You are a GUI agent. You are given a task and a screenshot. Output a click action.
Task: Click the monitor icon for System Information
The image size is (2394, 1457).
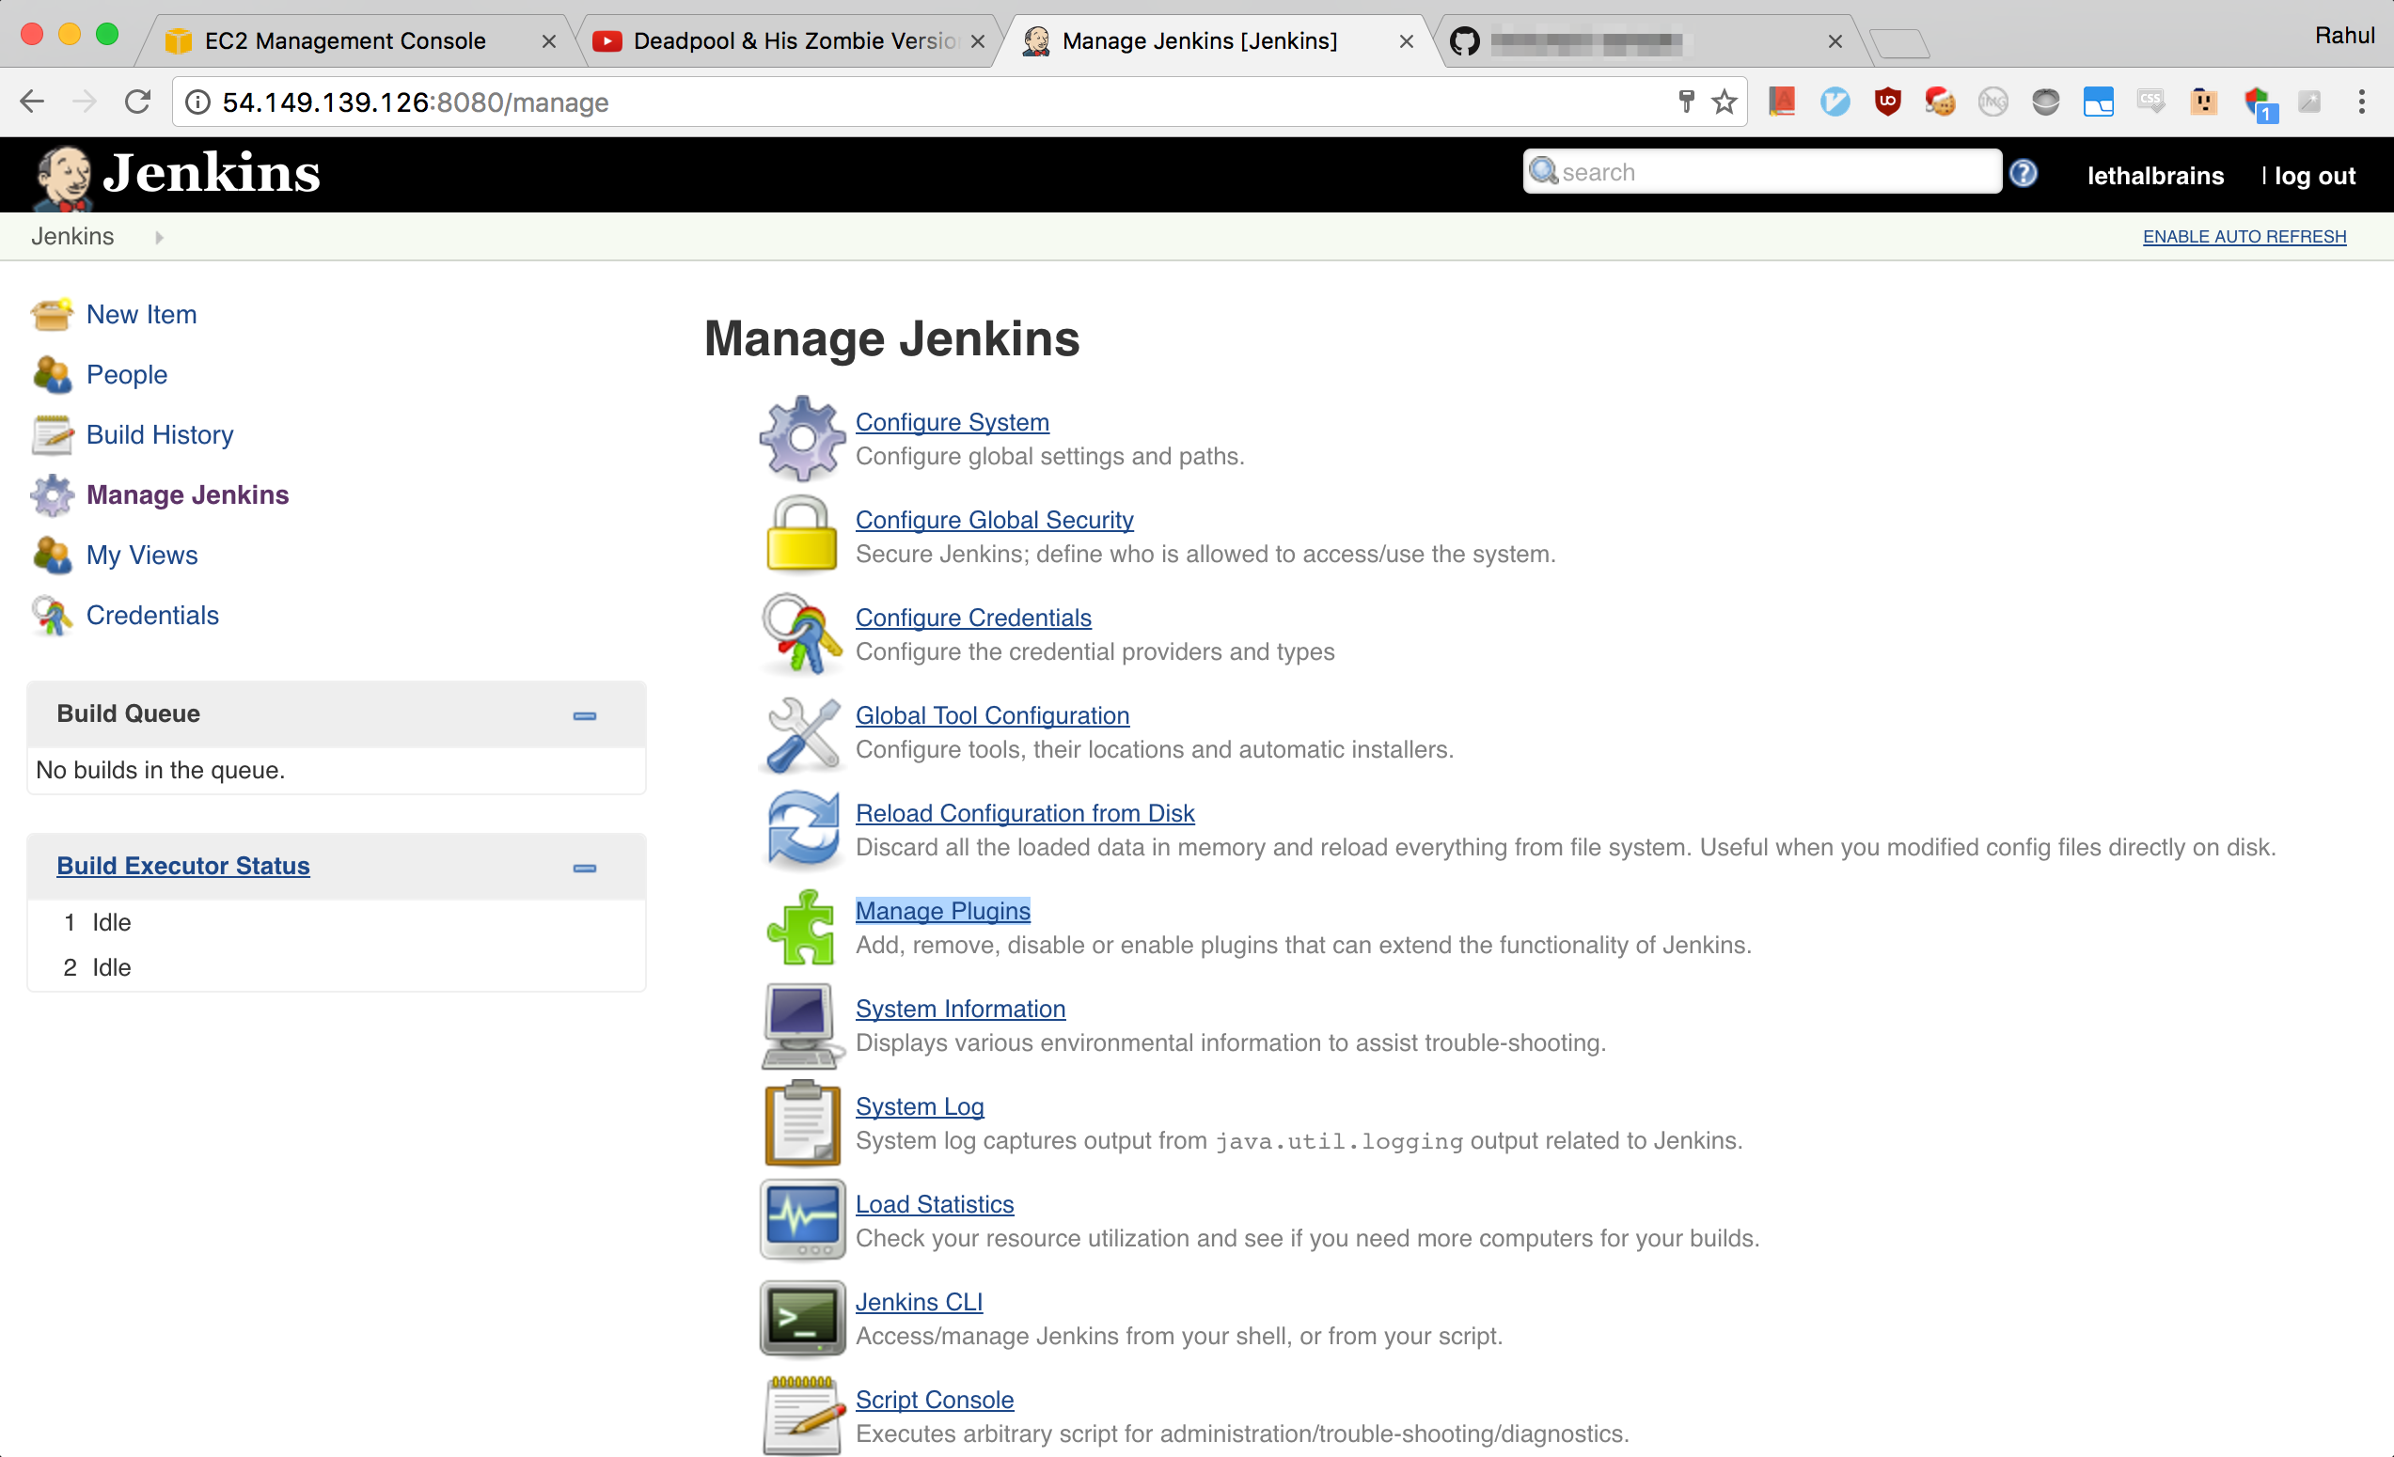coord(800,1026)
